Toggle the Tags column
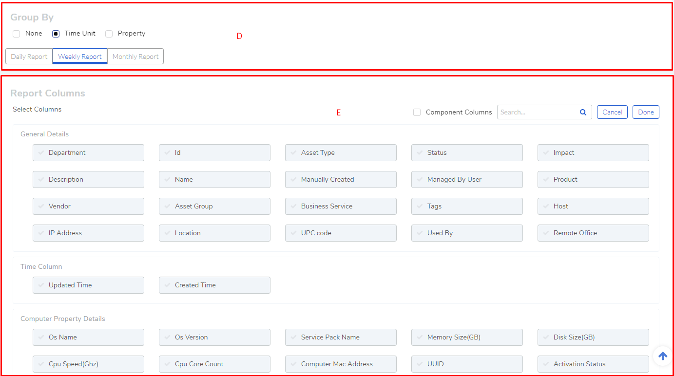Viewport: 674px width, 376px height. pyautogui.click(x=467, y=206)
